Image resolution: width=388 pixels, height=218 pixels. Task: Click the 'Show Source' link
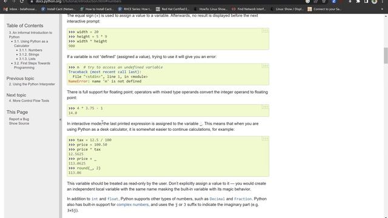19,124
